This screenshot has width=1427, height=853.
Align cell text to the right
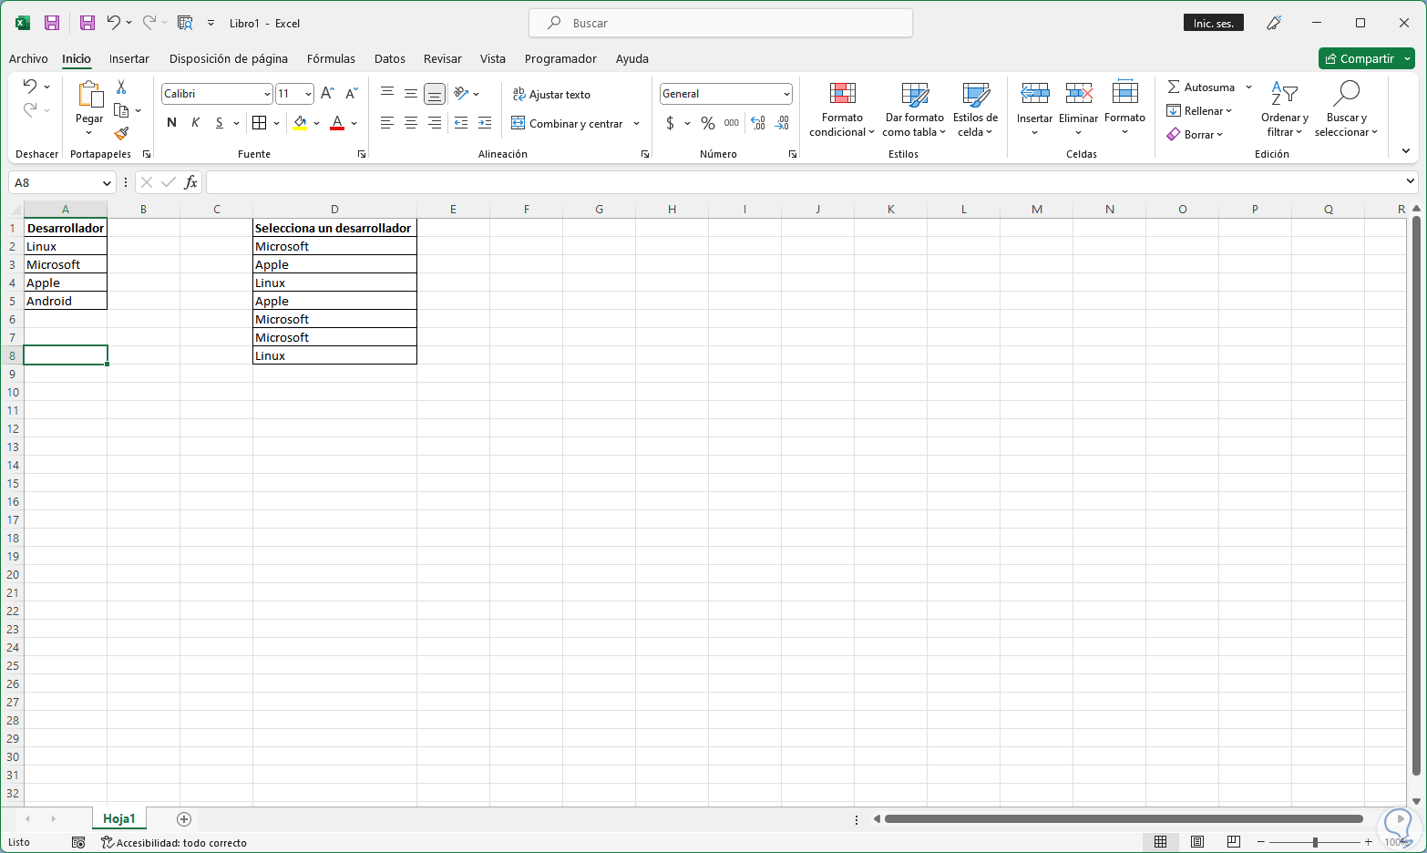pos(435,123)
